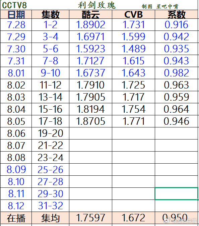Screen dimensions: 199x226
Task: Select the 利剑玫瑰 title text
Action: point(96,5)
